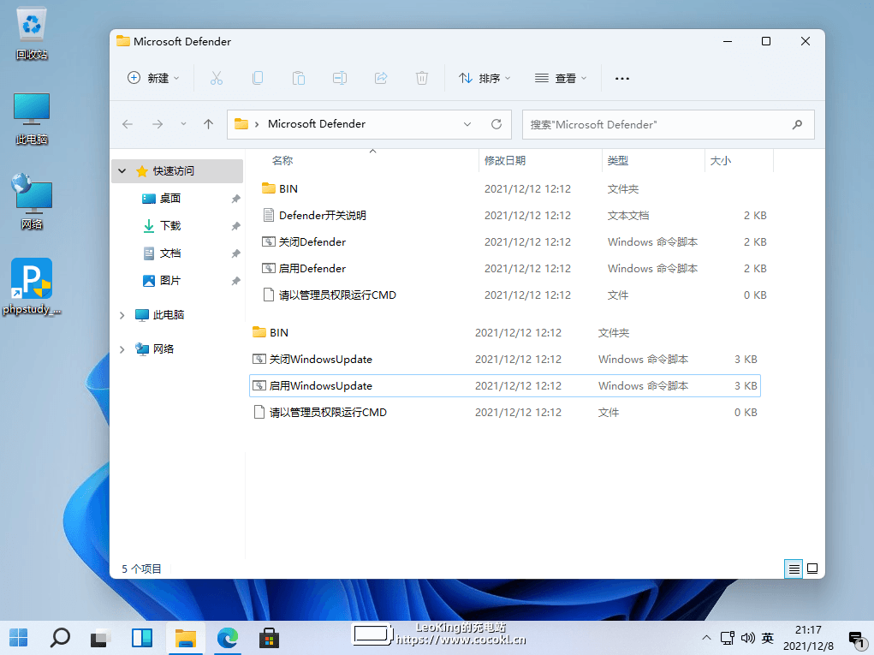Select 下载 in quick access
This screenshot has height=655, width=874.
[169, 226]
